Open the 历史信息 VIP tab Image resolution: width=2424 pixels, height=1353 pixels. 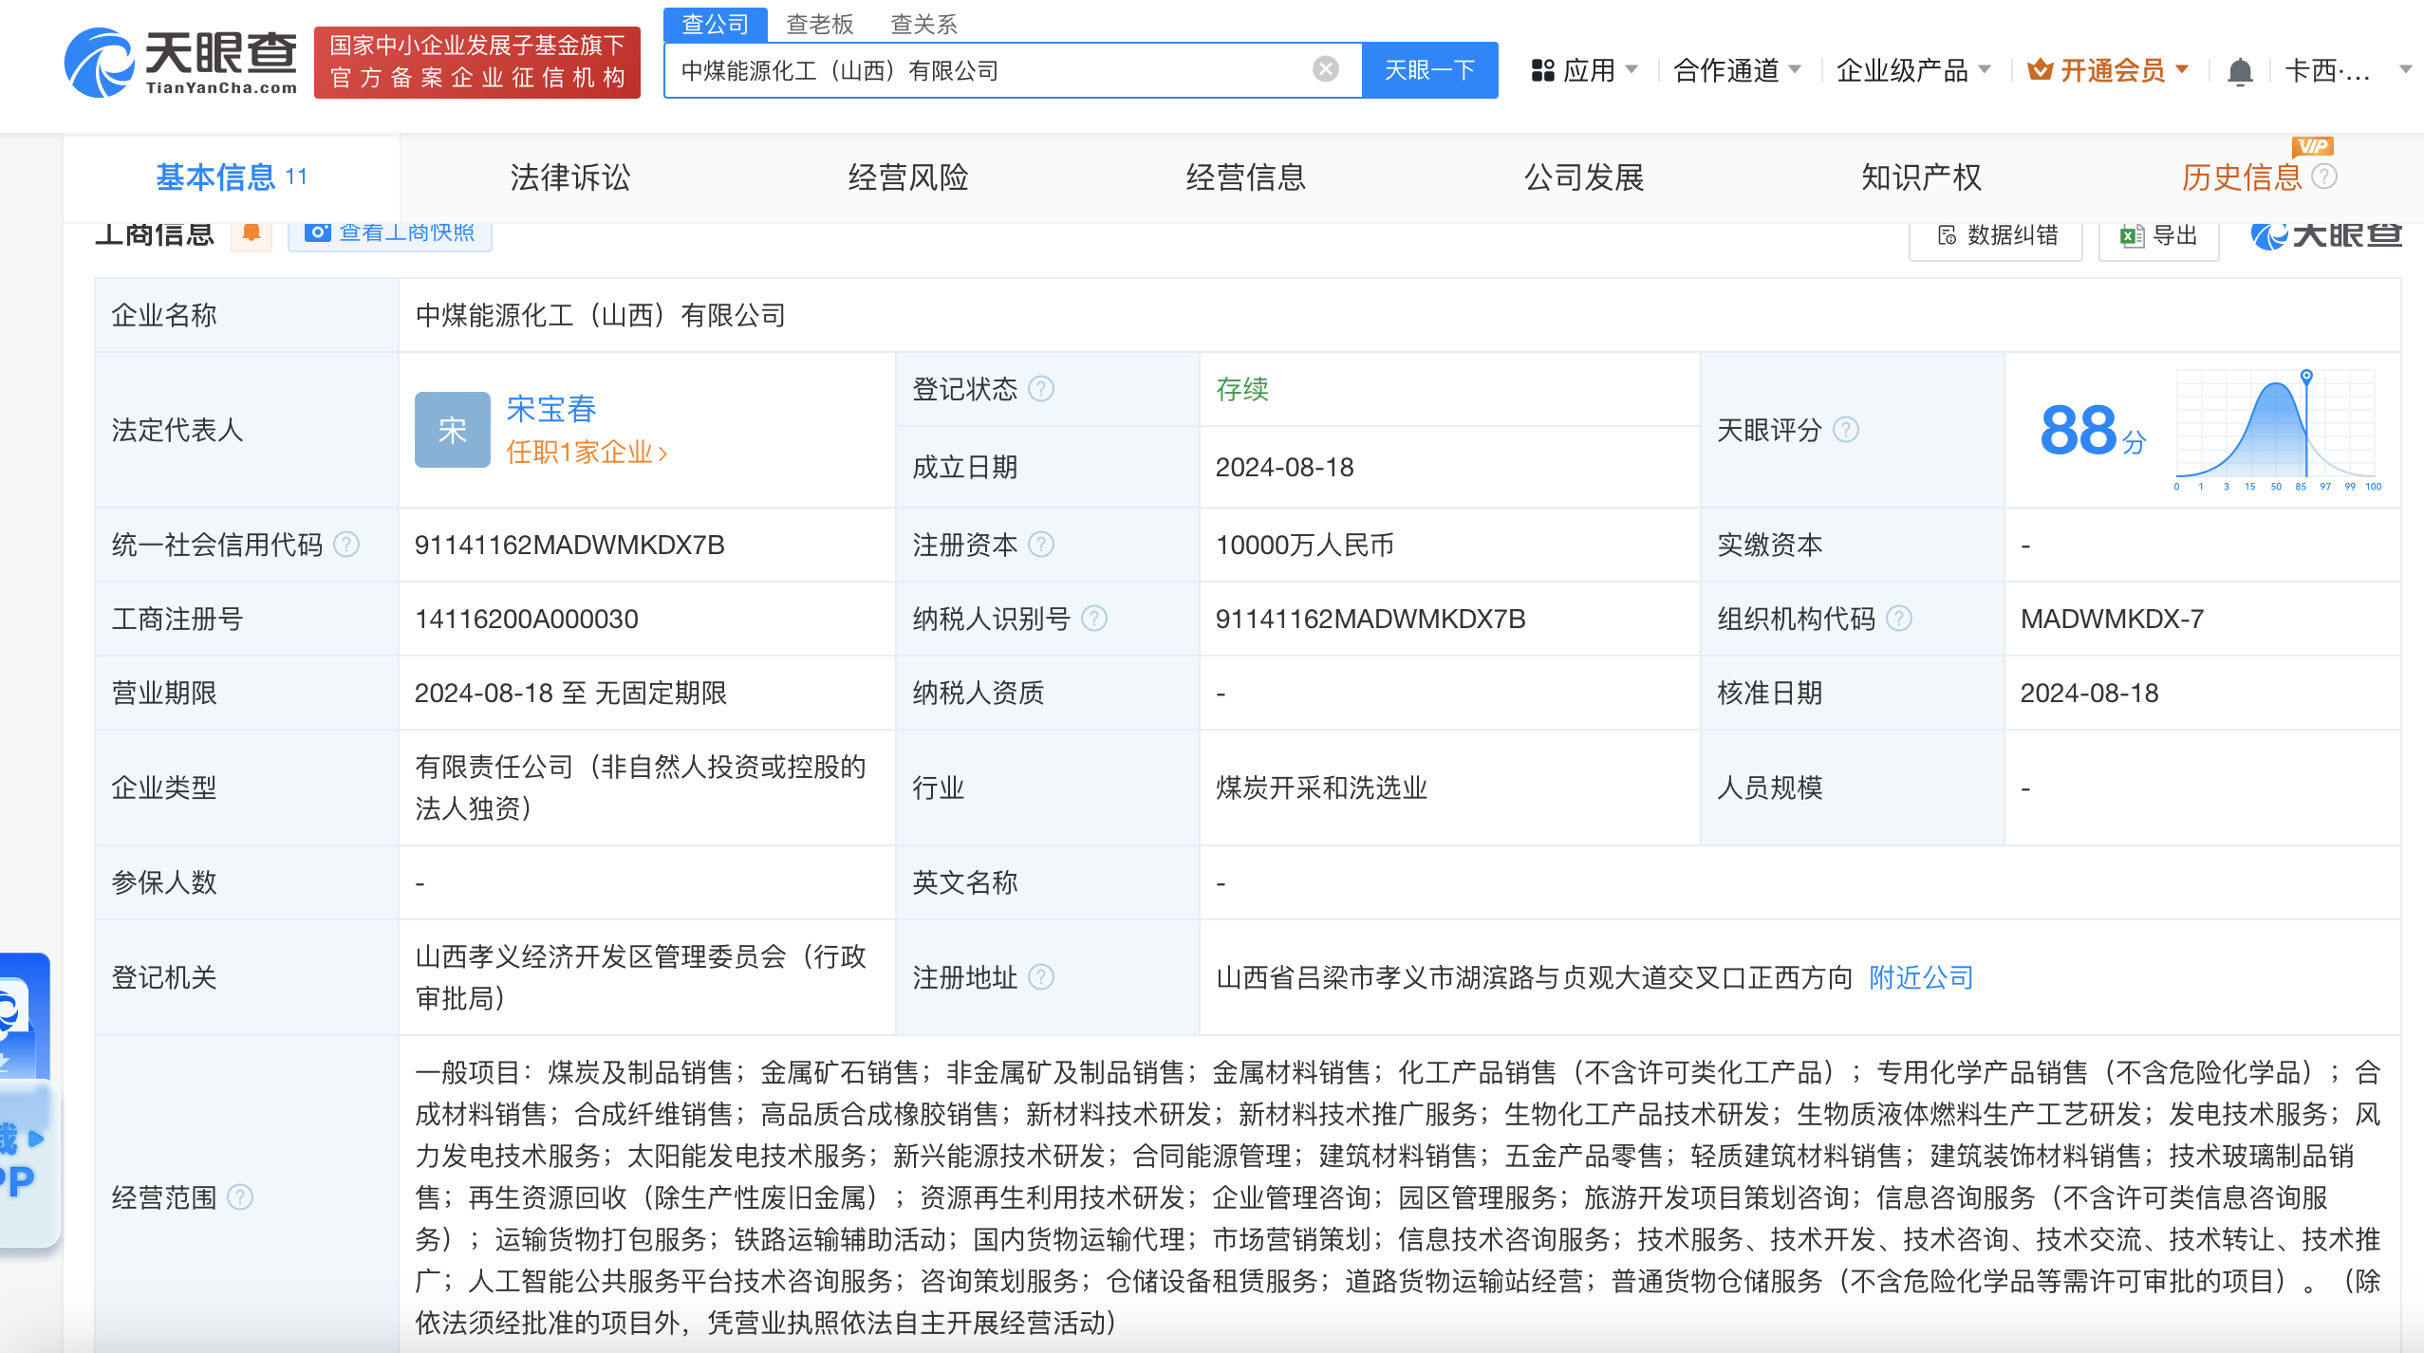(x=2242, y=177)
